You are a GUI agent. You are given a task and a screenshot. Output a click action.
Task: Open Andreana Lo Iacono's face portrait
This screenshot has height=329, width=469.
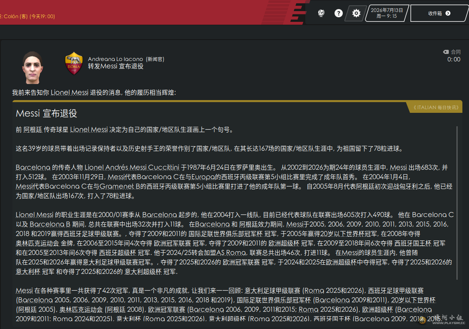33,68
